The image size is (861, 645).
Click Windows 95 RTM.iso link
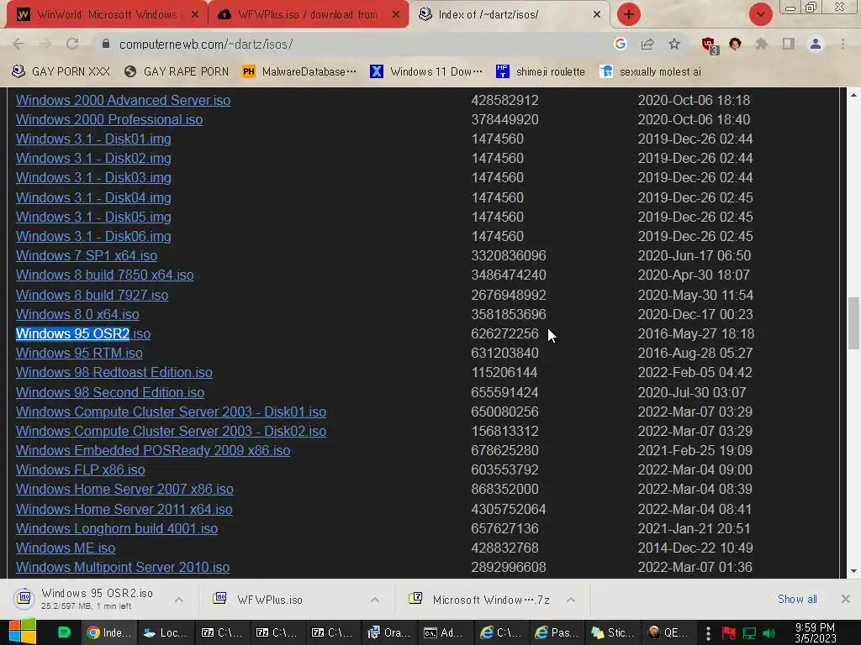(x=79, y=354)
